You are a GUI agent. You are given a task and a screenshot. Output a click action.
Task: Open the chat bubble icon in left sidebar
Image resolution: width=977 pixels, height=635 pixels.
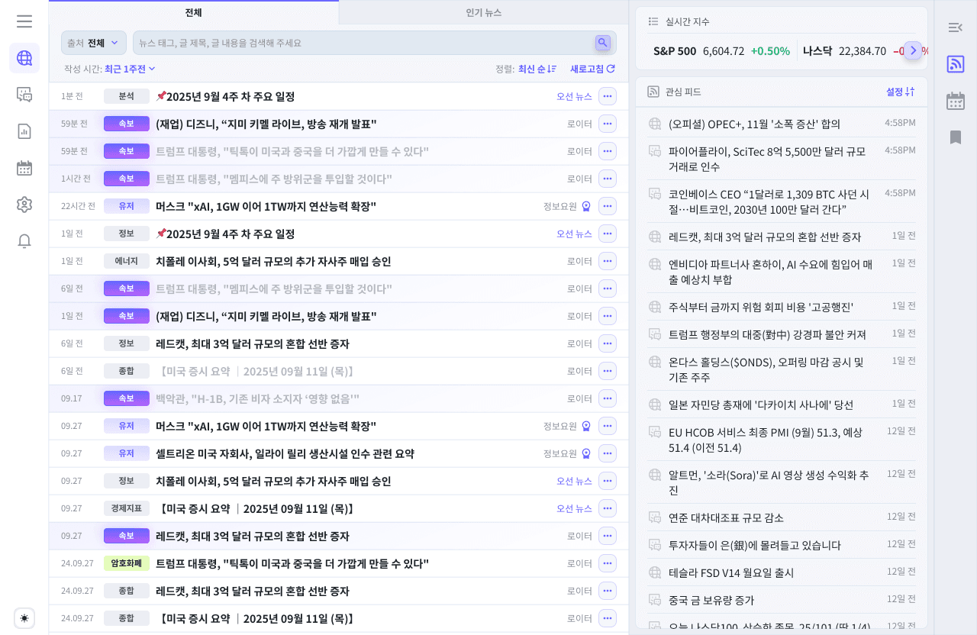24,95
